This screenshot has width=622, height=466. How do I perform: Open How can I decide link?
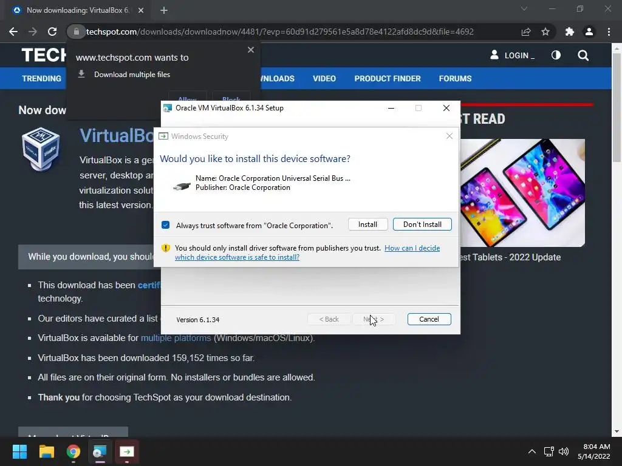[307, 252]
